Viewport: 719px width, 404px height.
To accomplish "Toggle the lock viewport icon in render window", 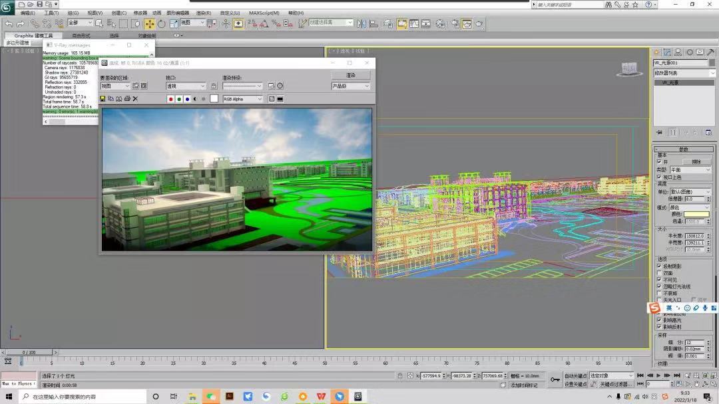I will tap(214, 86).
